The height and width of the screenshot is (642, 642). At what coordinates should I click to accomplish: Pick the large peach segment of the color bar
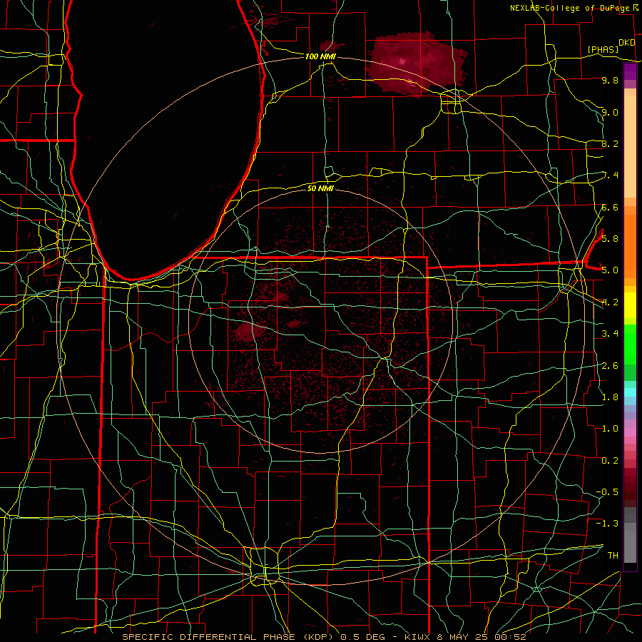[x=630, y=147]
